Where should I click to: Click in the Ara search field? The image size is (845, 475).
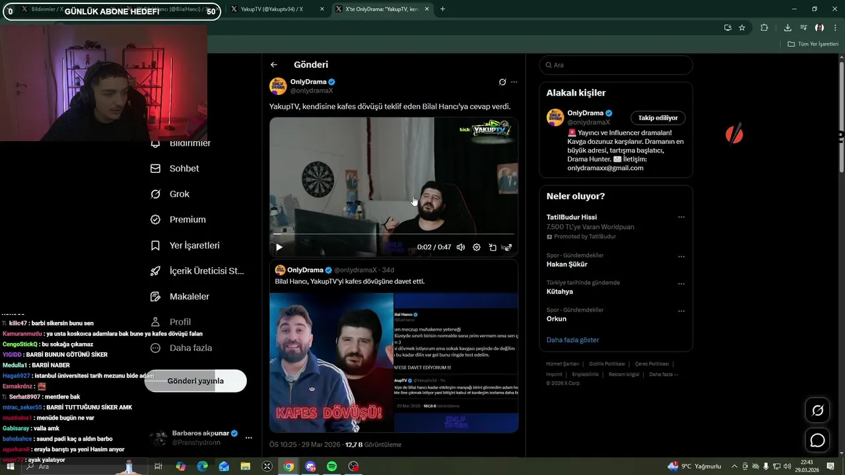[616, 65]
